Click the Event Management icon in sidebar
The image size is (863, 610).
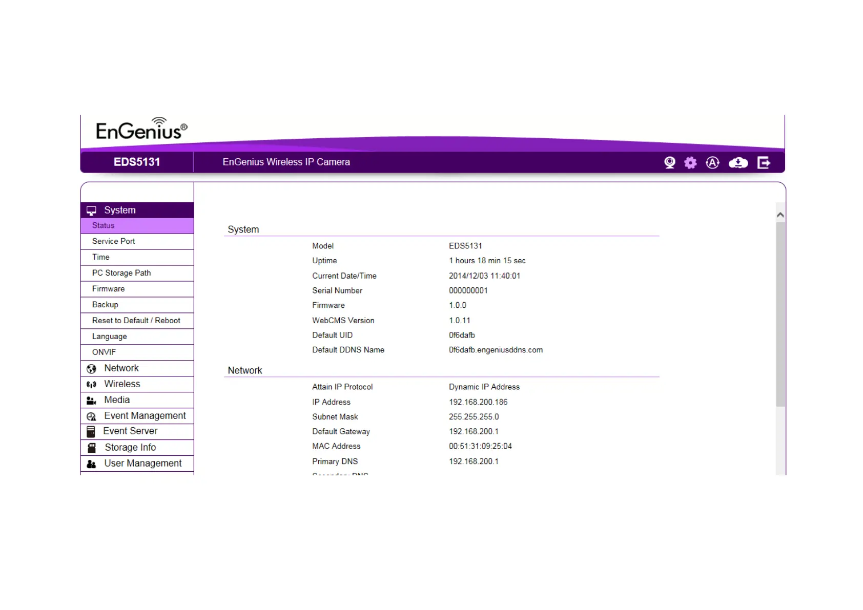(x=91, y=416)
